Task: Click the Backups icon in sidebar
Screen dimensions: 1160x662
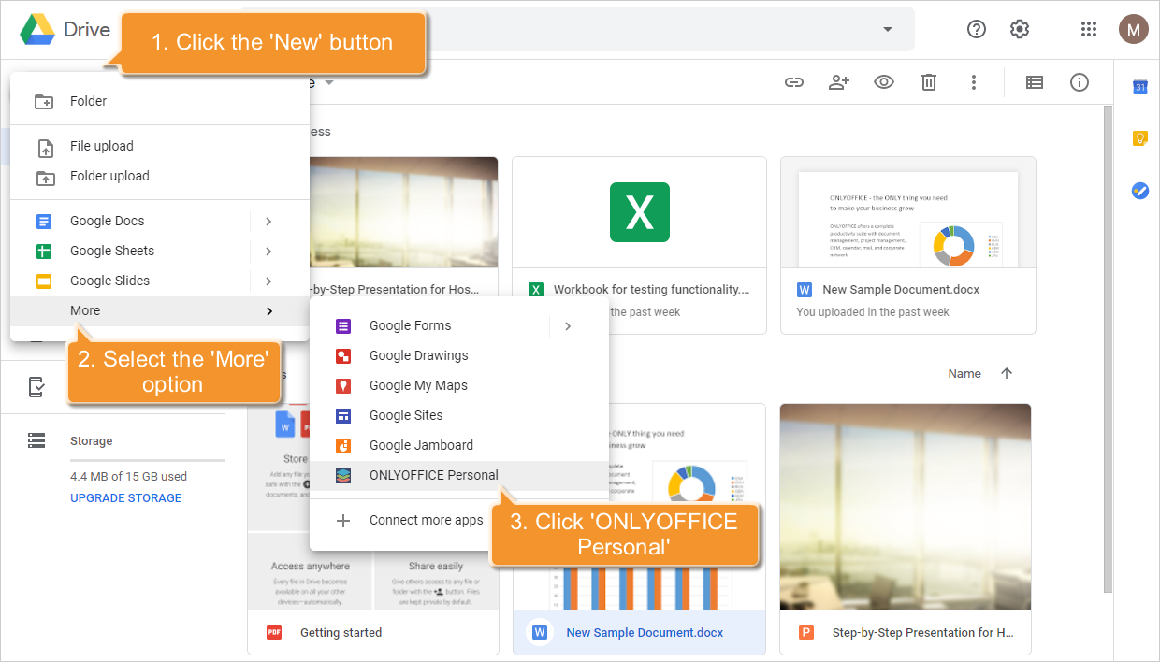Action: (36, 387)
